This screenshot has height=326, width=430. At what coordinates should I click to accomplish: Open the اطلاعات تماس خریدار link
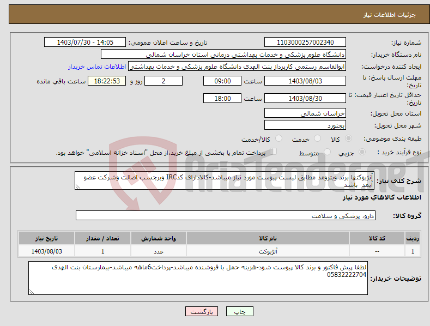tap(97, 67)
